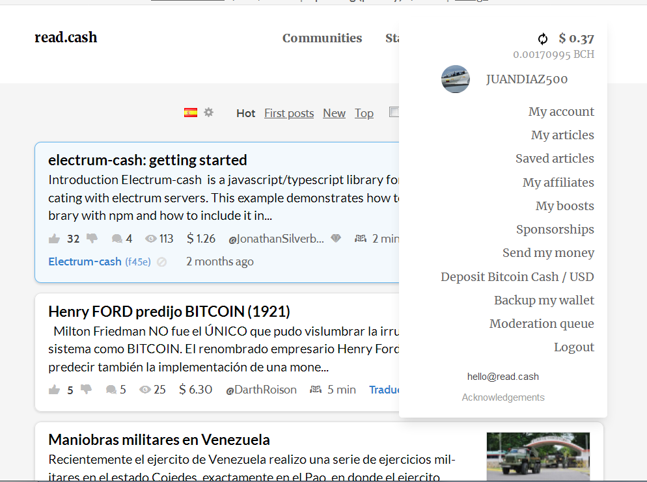Click the refresh balance icon

pos(543,38)
